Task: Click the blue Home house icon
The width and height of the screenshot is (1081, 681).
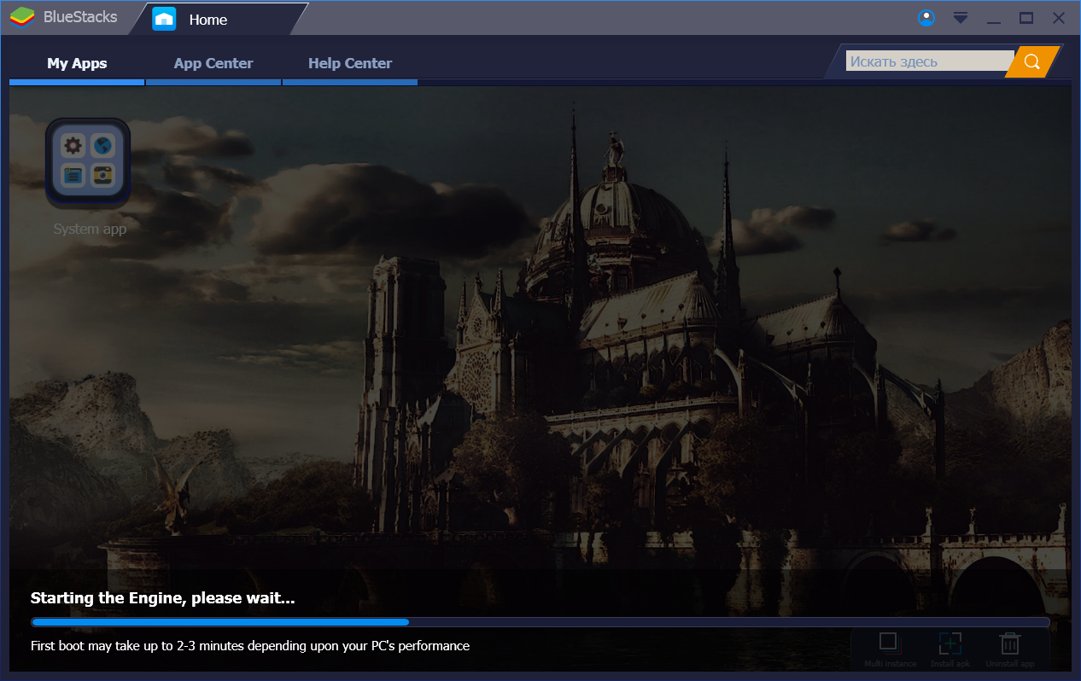Action: click(164, 19)
